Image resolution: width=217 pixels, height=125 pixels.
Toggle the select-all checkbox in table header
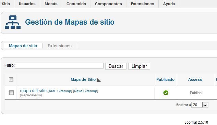click(x=11, y=80)
